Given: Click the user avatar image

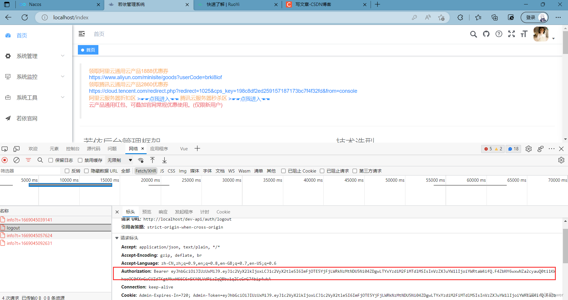Looking at the screenshot, I should pos(541,34).
